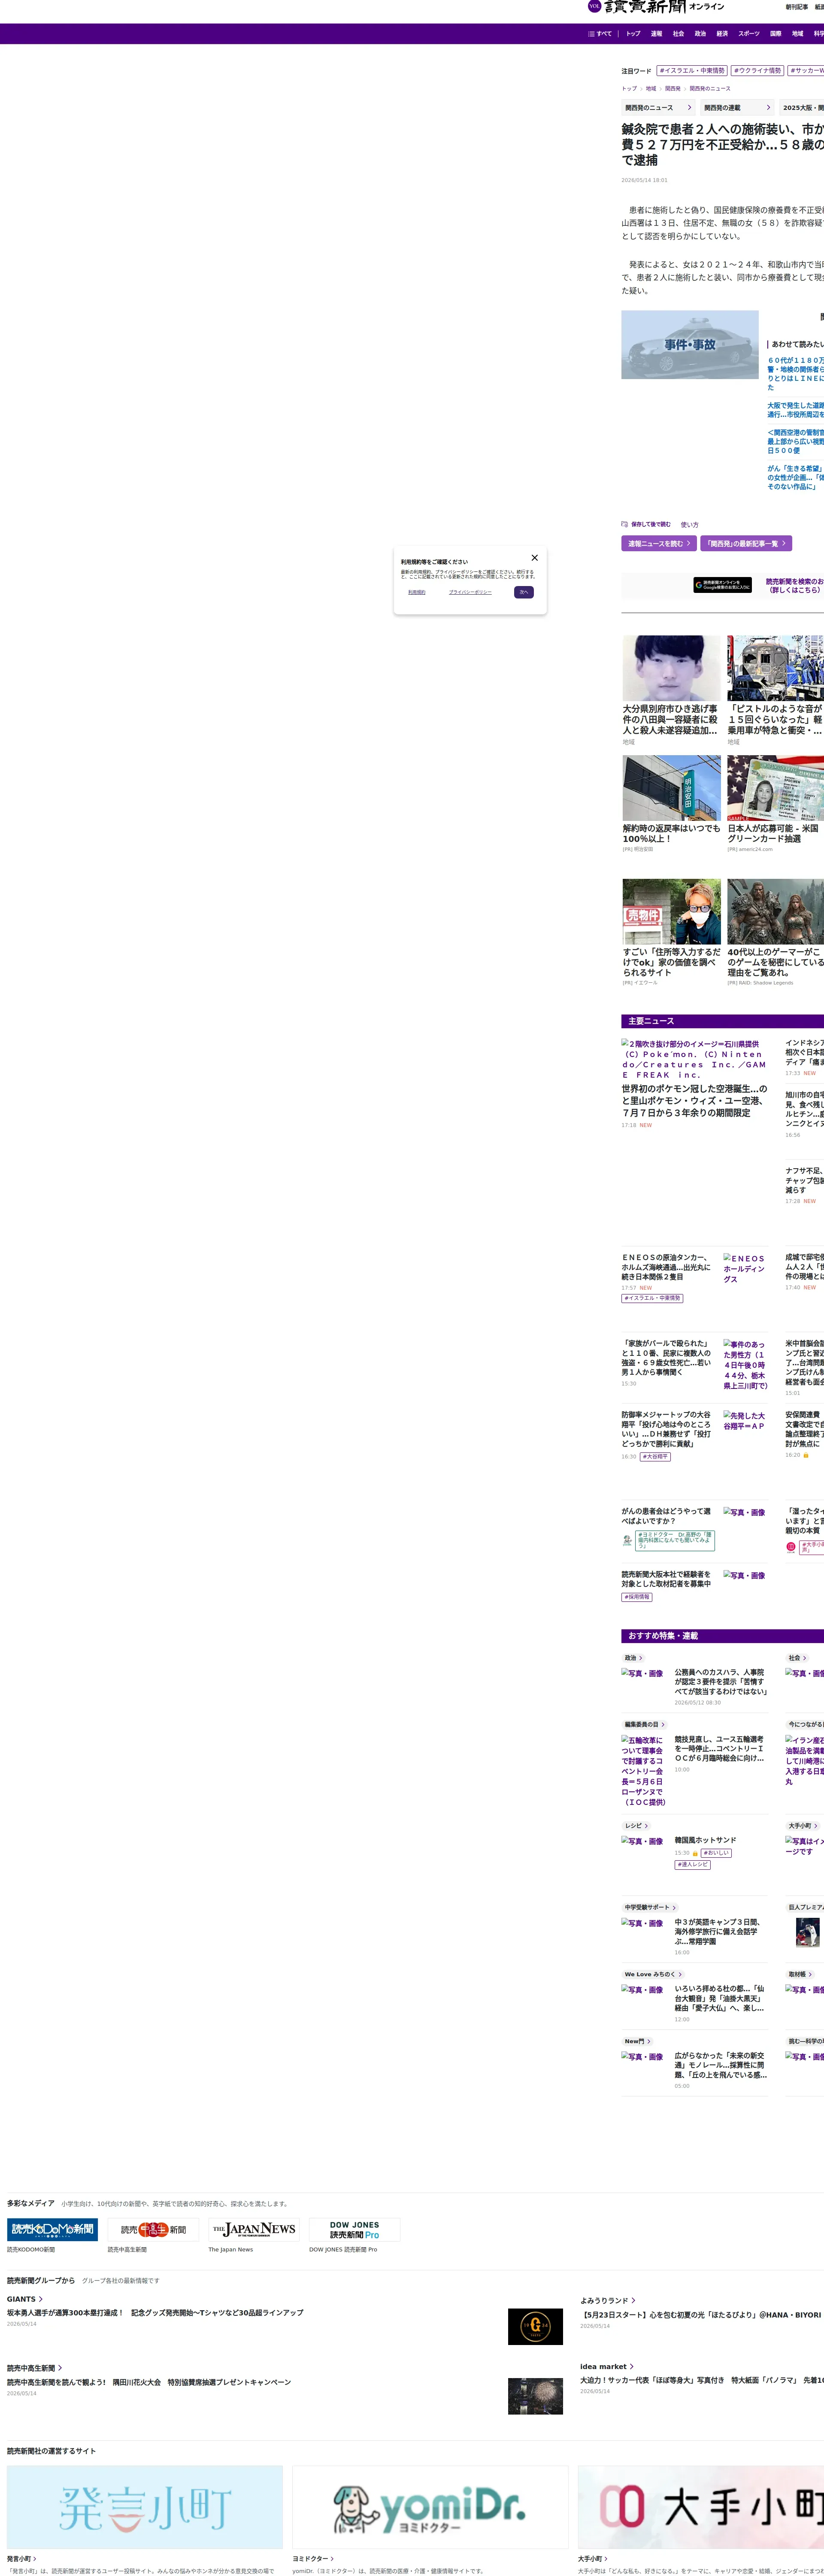Click the 発言小町 banner image
Screen dimensions: 824x2576
click(145, 2506)
